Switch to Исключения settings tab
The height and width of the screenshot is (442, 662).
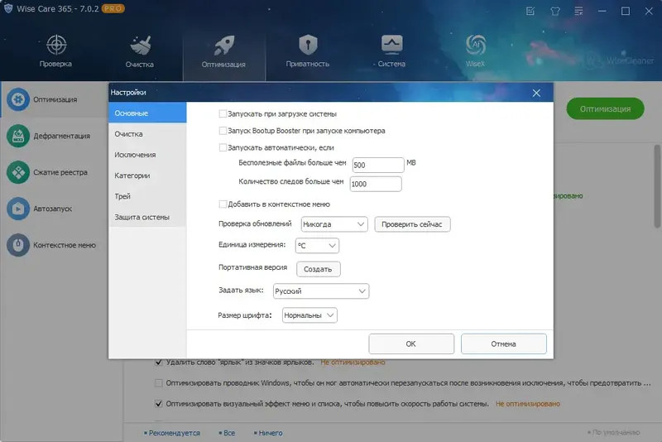pyautogui.click(x=147, y=155)
